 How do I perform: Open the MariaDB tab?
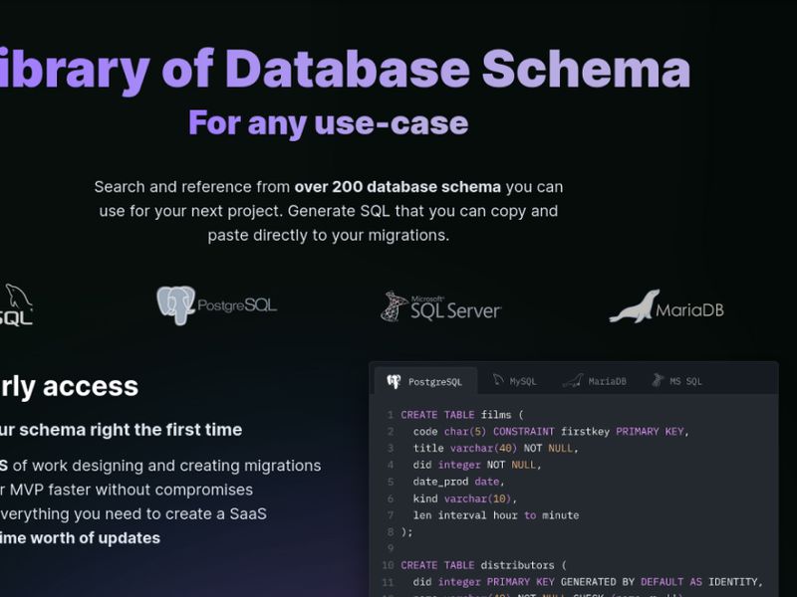tap(598, 379)
